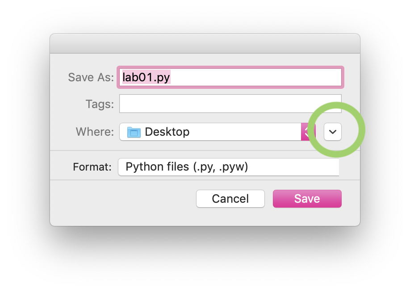Click the dialog's gray title bar
The height and width of the screenshot is (292, 410).
coord(205,44)
